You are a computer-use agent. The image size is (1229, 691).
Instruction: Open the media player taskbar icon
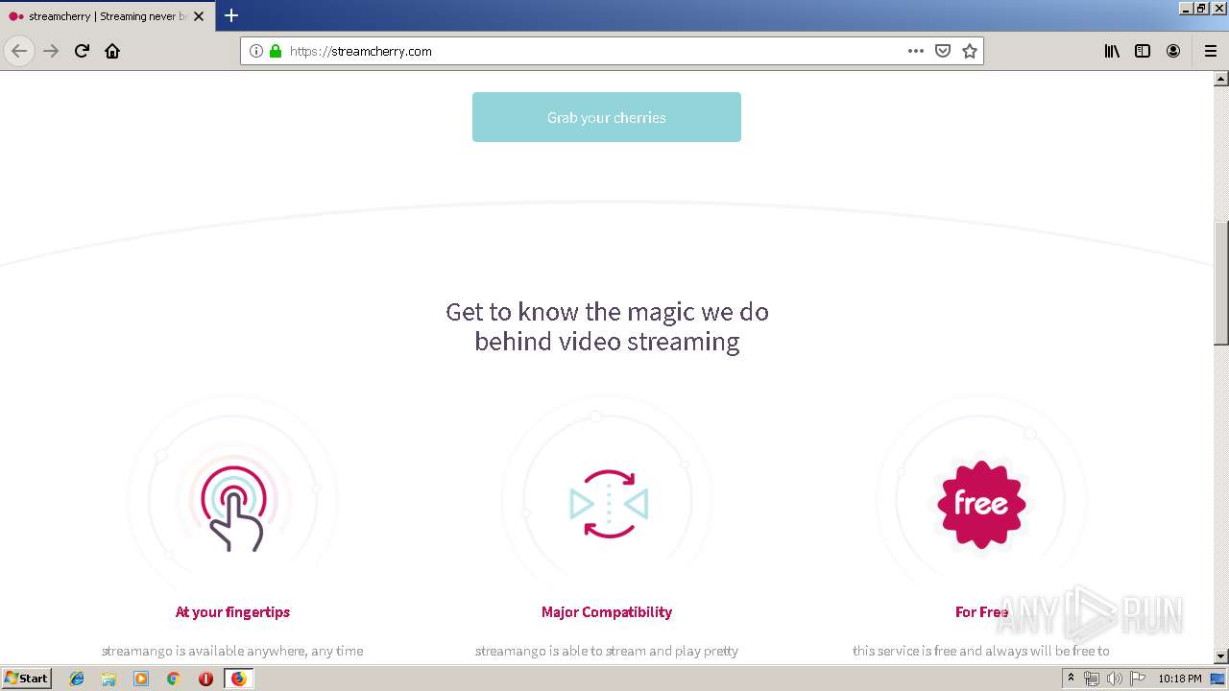tap(141, 679)
